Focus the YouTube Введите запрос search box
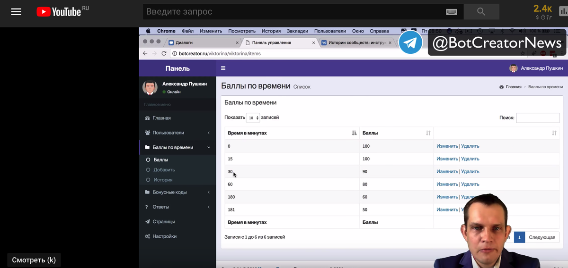 293,11
